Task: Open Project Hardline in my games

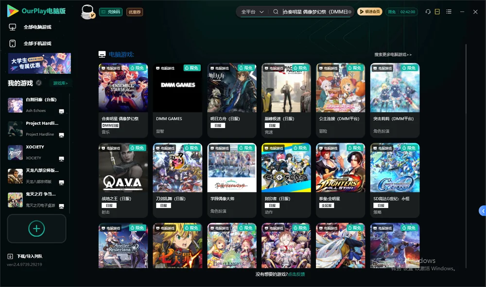Action: coord(35,128)
